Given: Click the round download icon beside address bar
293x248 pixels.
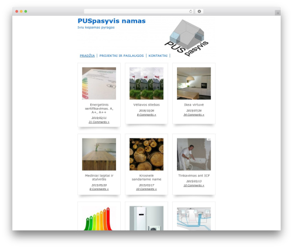Looking at the screenshot, I should tap(199, 11).
